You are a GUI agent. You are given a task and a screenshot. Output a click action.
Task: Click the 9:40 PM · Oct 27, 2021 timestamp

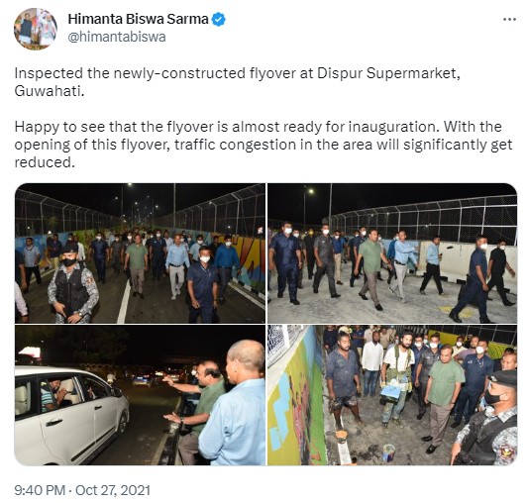(x=82, y=490)
